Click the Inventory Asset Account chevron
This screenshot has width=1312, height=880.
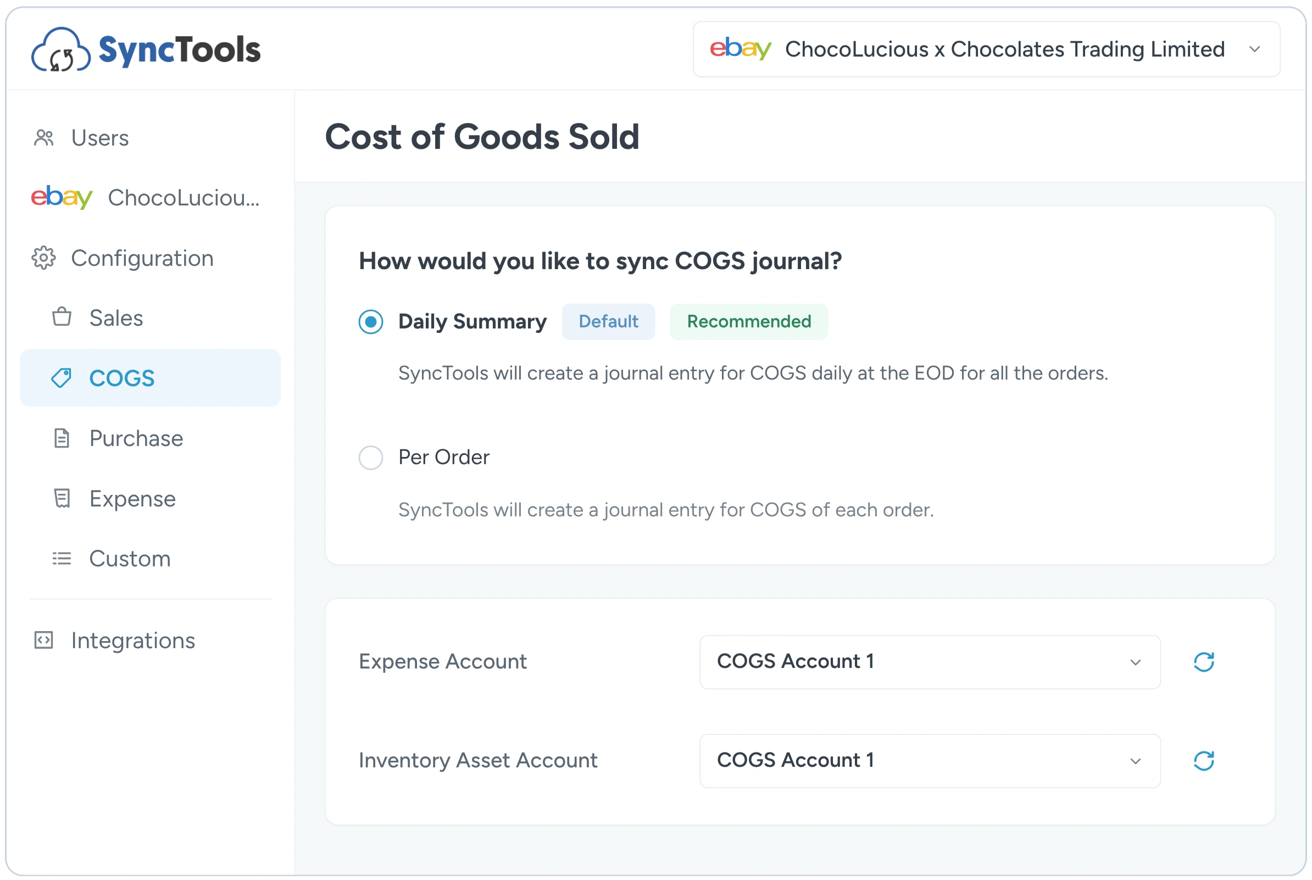(1136, 761)
